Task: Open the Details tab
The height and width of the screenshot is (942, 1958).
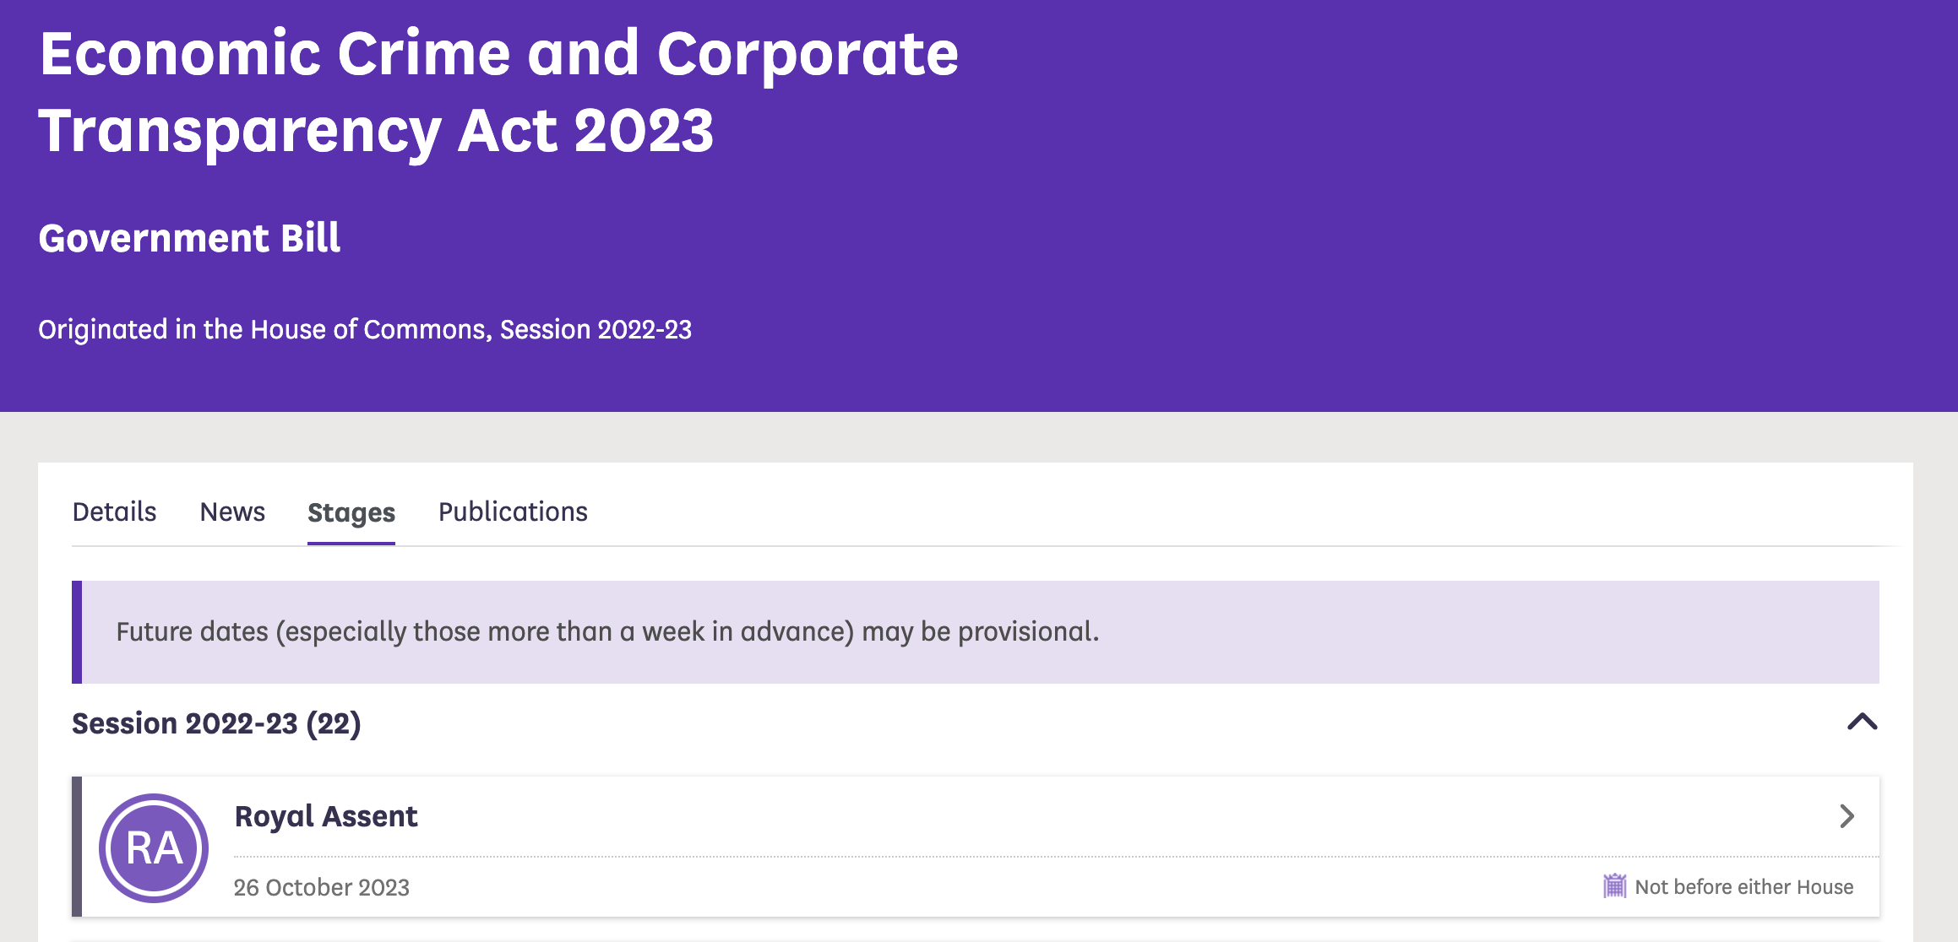Action: pos(114,512)
